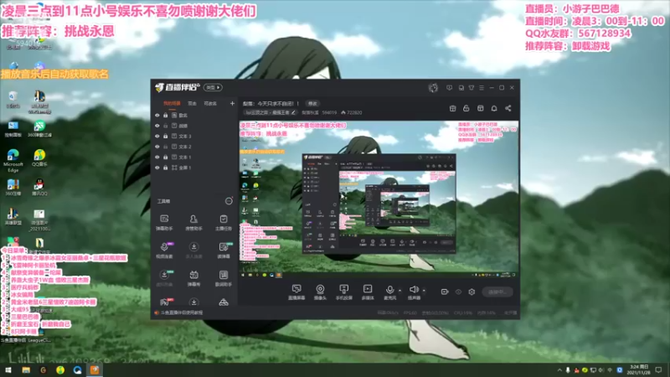
Task: Open the Windows Start menu
Action: [8, 370]
